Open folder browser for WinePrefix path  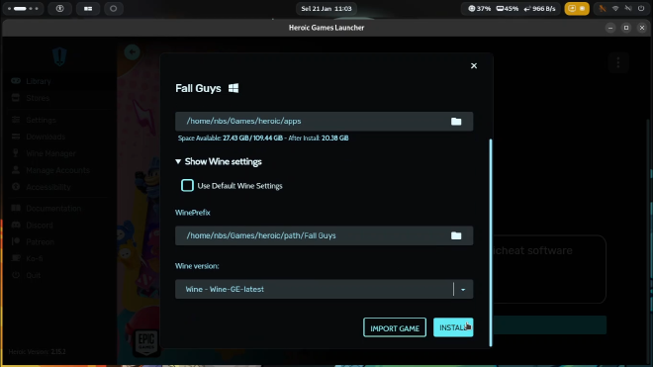(x=456, y=235)
